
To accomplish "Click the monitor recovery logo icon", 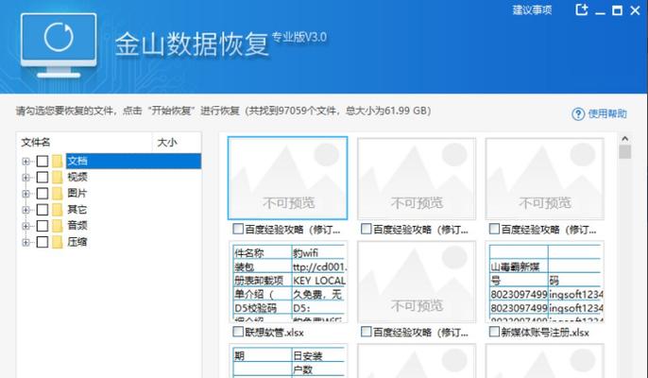I will [59, 44].
